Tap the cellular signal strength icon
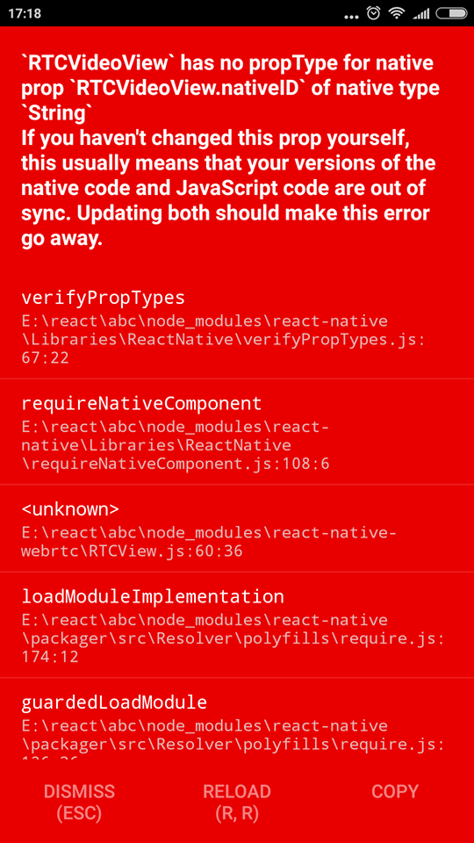This screenshot has width=474, height=843. click(420, 14)
